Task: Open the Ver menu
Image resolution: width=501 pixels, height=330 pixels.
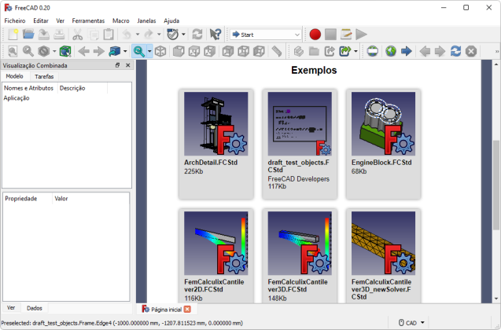Action: pos(60,20)
